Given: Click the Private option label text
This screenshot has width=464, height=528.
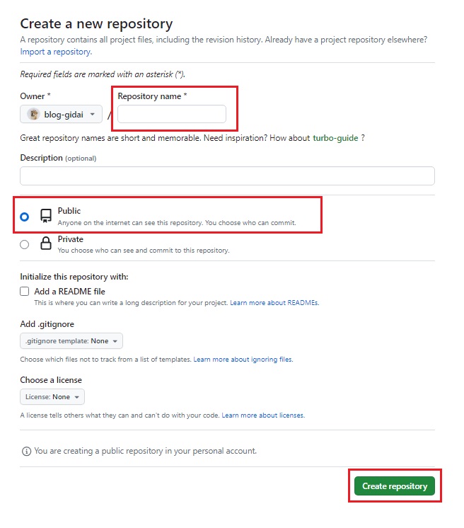Looking at the screenshot, I should (x=70, y=239).
